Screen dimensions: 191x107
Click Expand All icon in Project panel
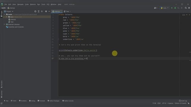(x=38, y=11)
